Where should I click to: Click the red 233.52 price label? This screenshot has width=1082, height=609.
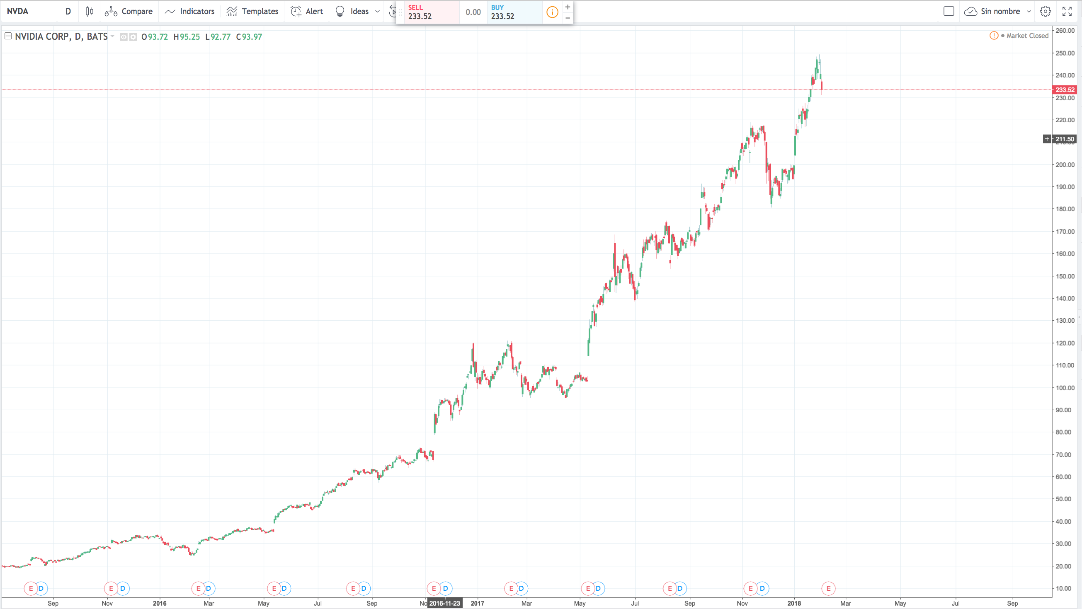tap(1065, 90)
